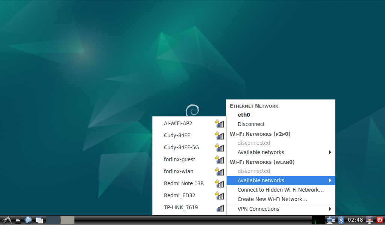This screenshot has width=385, height=225.
Task: Connect to the forlinx-guest network
Action: [x=189, y=159]
